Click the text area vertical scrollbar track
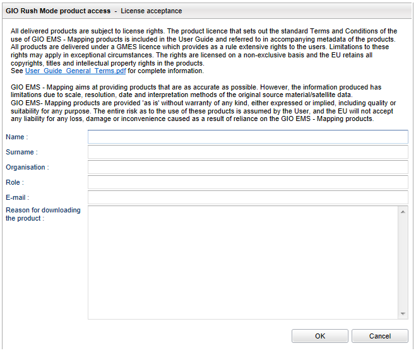The image size is (416, 353). point(403,263)
